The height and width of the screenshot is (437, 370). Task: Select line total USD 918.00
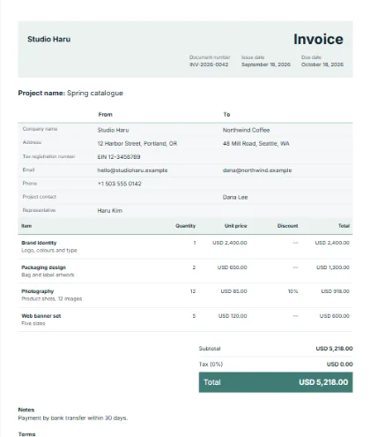(335, 291)
